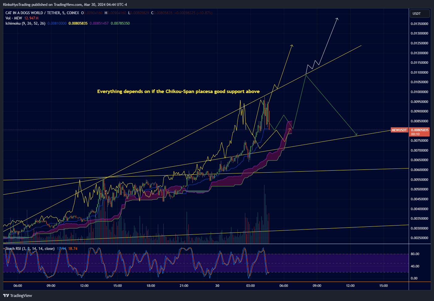Click the 30 date marker on time axis

tap(217, 286)
